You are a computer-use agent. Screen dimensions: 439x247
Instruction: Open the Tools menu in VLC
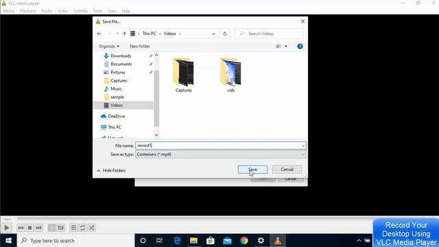tap(97, 11)
